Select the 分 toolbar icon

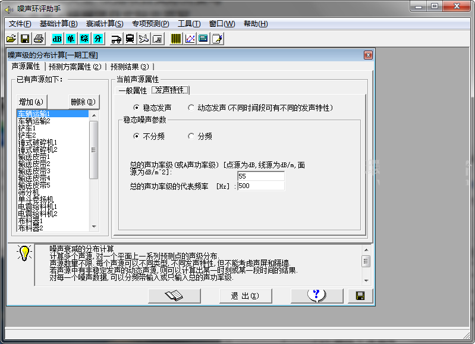tap(98, 39)
